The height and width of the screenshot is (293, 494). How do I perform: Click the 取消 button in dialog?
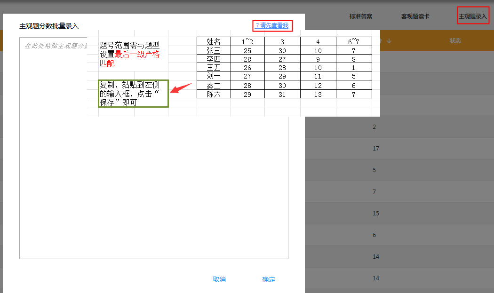pyautogui.click(x=219, y=279)
